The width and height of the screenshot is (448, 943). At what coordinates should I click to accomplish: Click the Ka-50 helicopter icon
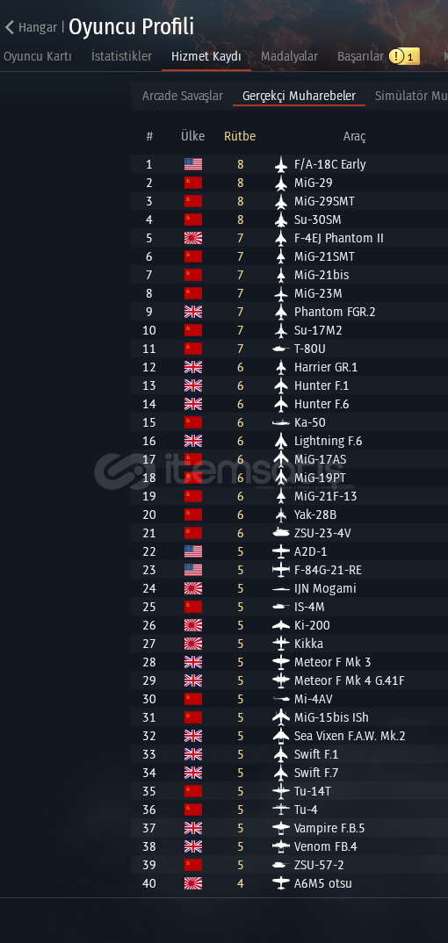[281, 423]
